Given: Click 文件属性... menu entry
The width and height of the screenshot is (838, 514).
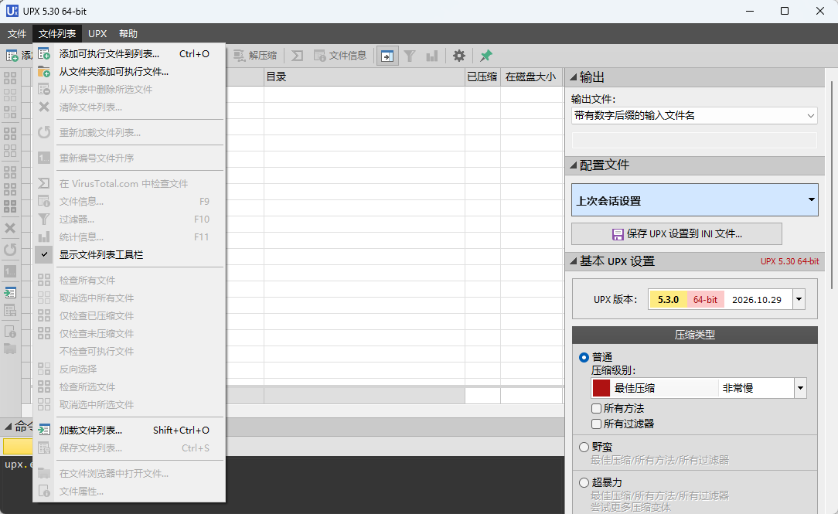Looking at the screenshot, I should click(129, 492).
